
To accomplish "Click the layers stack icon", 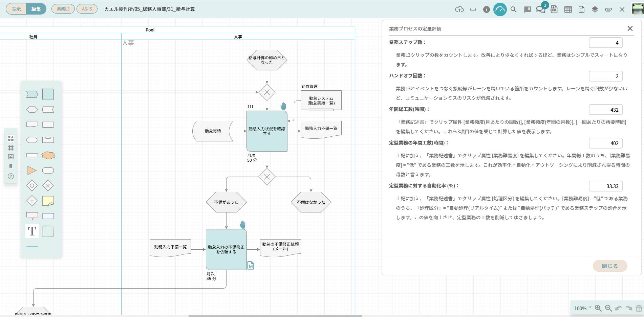I will (595, 9).
